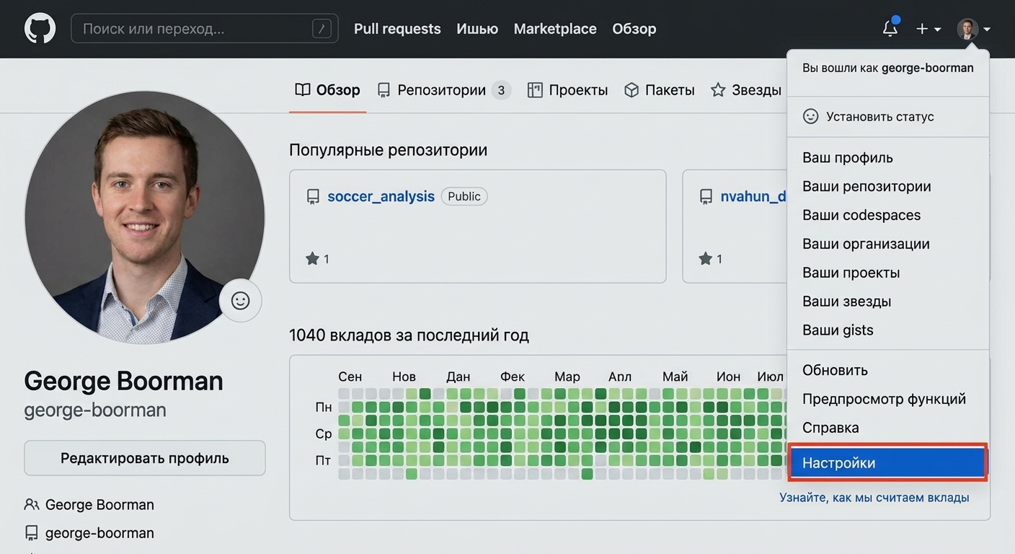Click the smiley status button on avatar
The width and height of the screenshot is (1015, 554).
coord(240,300)
